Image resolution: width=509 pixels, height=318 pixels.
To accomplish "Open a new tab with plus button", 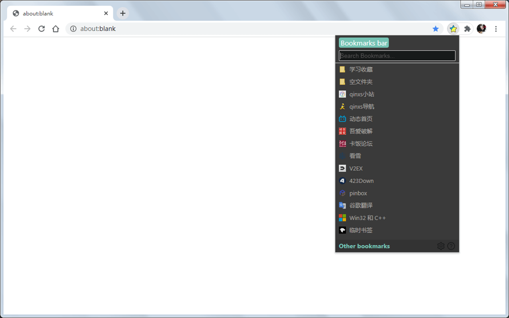I will tap(122, 13).
